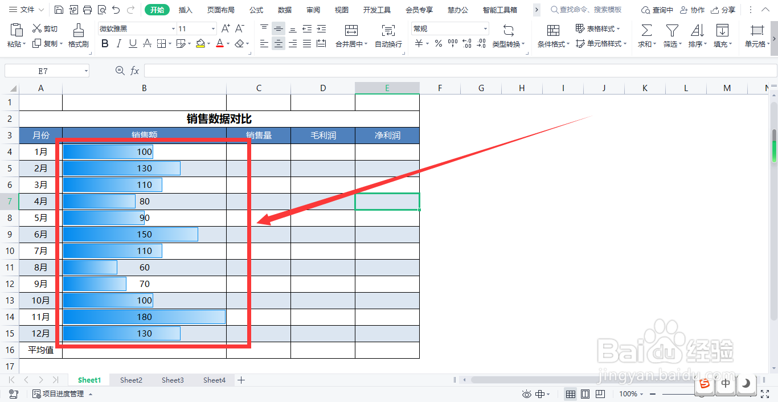Cut the selection with 剪切

click(45, 28)
